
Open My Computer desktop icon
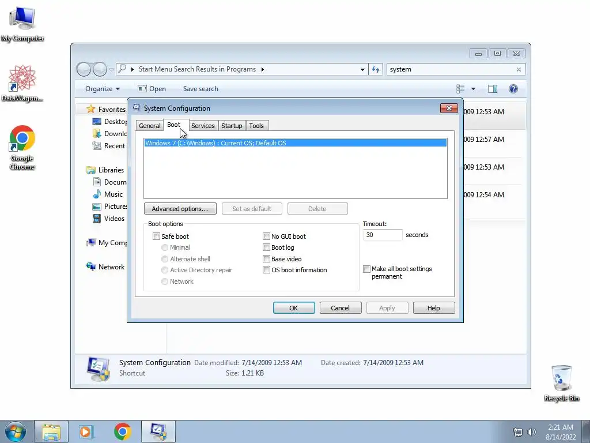click(x=22, y=22)
